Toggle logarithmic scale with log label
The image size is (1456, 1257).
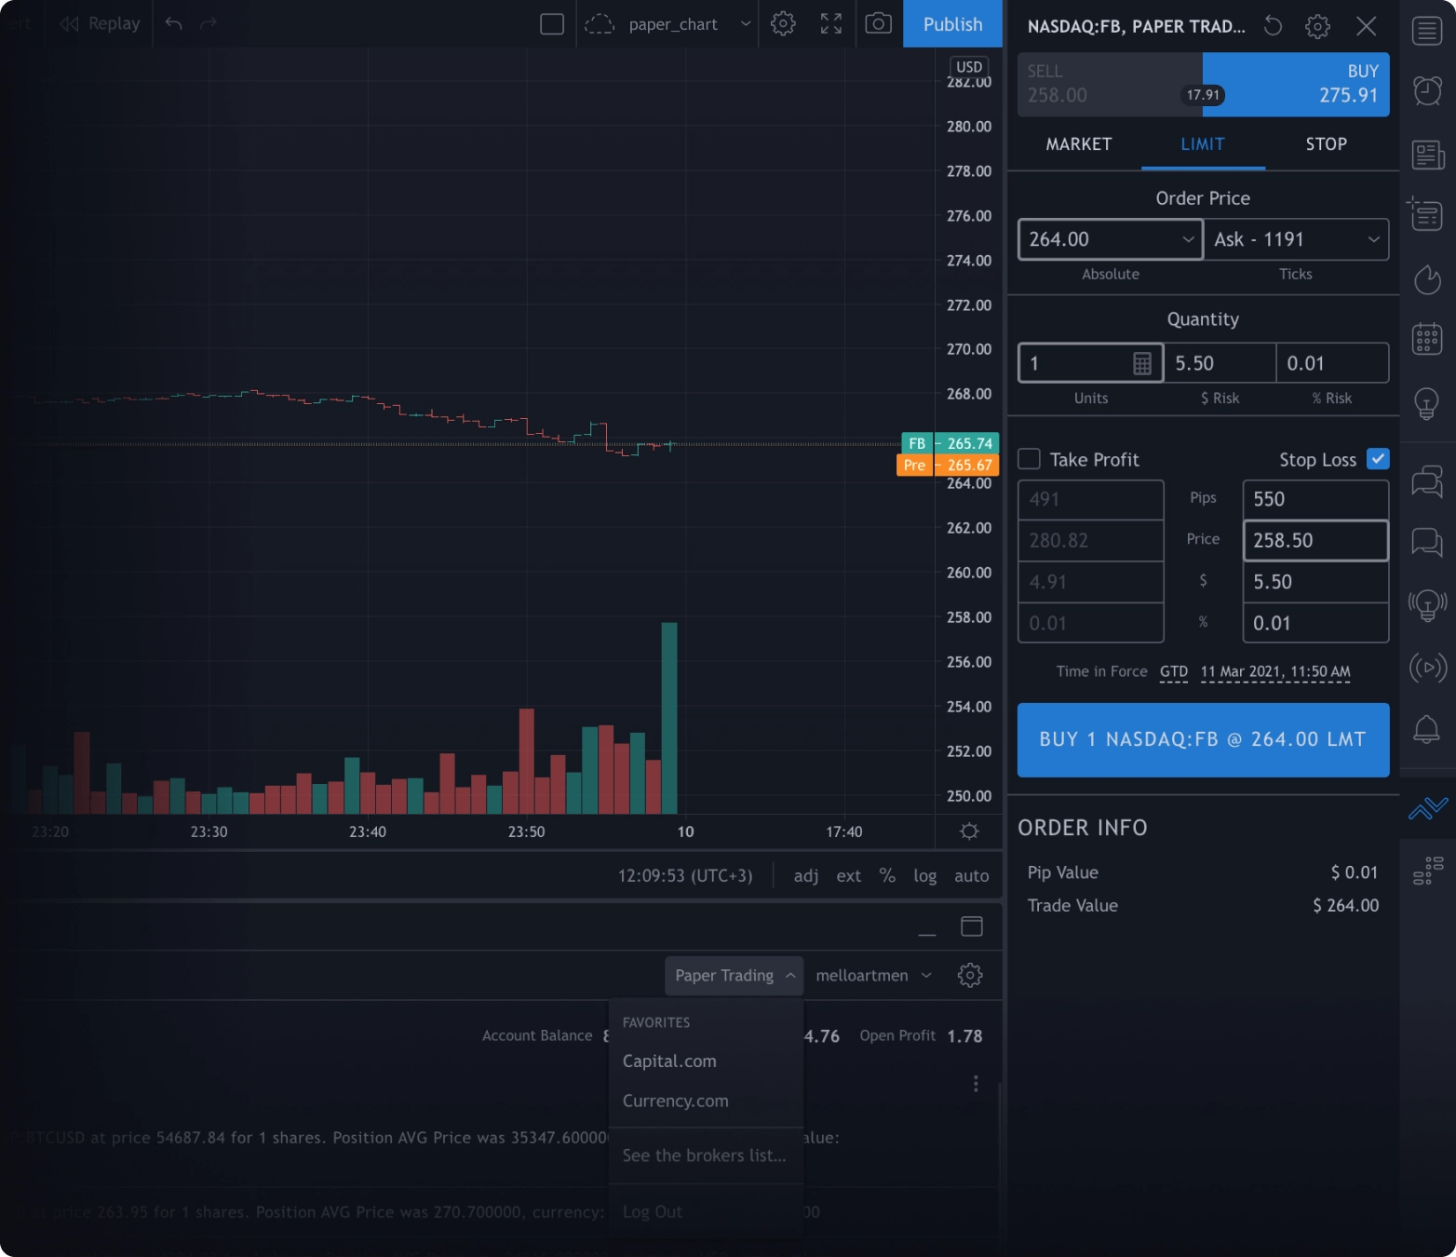point(924,875)
